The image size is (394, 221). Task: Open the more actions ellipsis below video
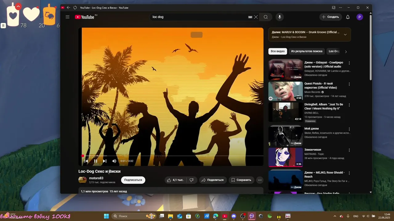click(x=260, y=180)
